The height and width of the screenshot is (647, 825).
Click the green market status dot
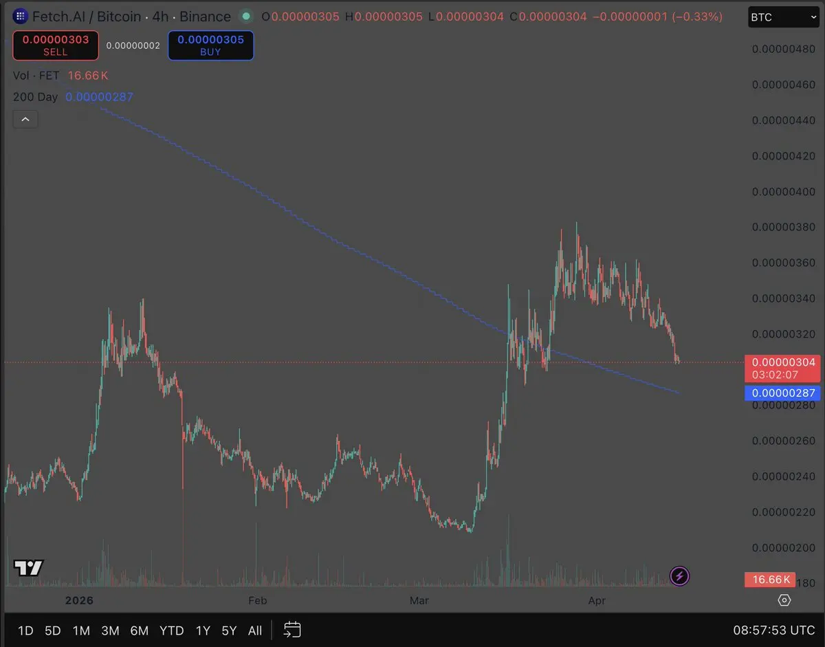click(x=246, y=17)
